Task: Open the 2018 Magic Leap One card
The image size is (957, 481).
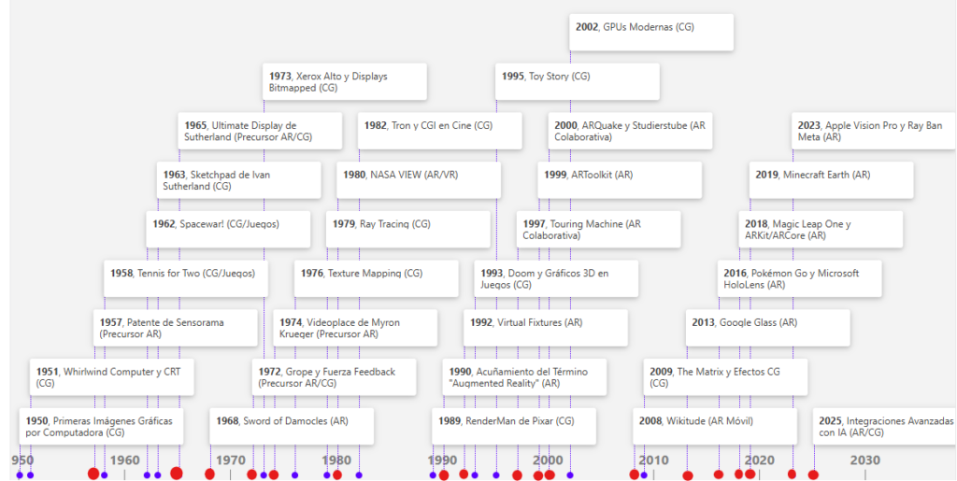Action: [821, 229]
